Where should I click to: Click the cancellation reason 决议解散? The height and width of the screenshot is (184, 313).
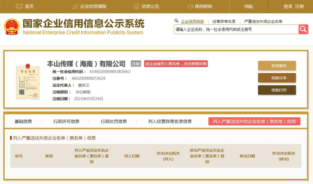[83, 92]
